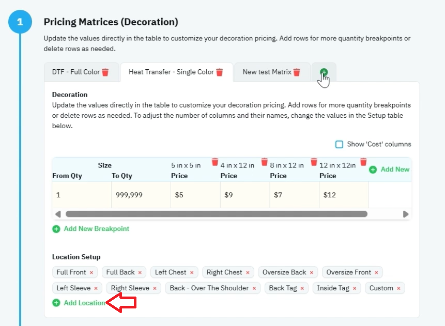Remove the Inside Tag location tag
Viewport: 445px width, 326px height.
(x=355, y=288)
